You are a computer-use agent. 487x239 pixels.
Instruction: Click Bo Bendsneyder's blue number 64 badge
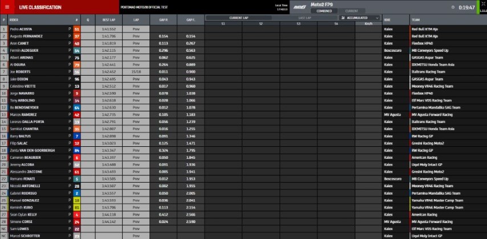pos(76,108)
